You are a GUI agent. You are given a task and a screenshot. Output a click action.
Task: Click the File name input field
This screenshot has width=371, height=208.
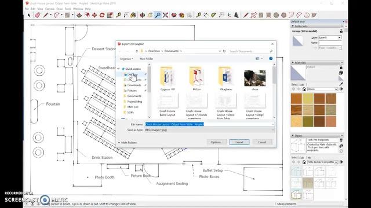[x=209, y=124]
